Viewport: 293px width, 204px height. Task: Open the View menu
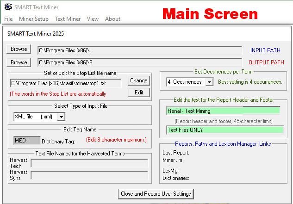point(93,19)
